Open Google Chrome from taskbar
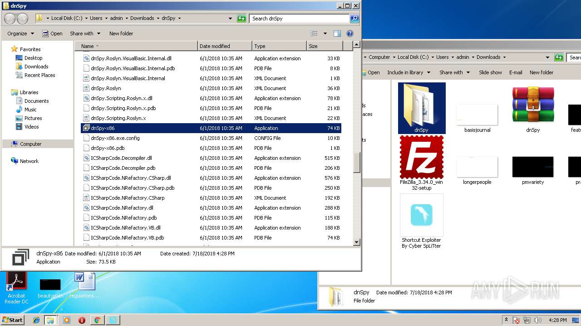581x326 pixels. point(97,320)
